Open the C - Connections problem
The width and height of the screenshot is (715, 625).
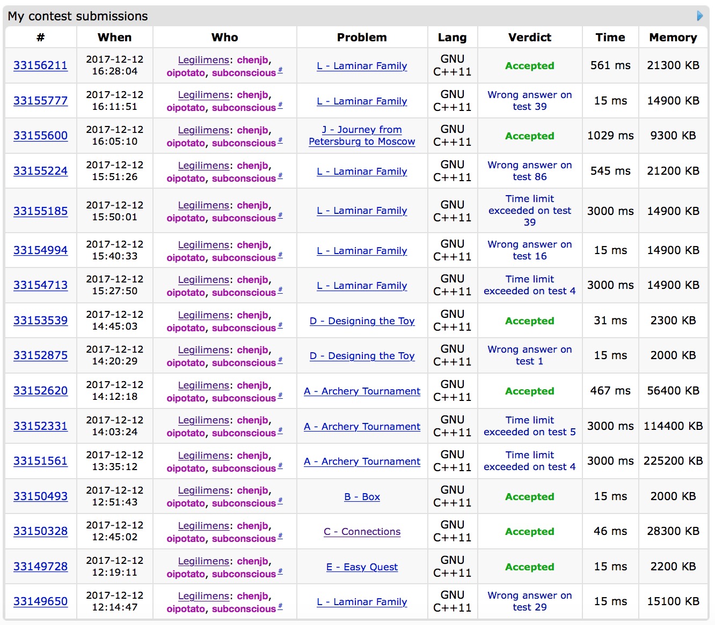click(x=362, y=532)
